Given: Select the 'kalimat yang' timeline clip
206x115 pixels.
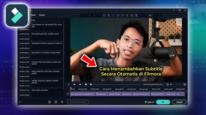Looking at the screenshot, I should click(171, 94).
